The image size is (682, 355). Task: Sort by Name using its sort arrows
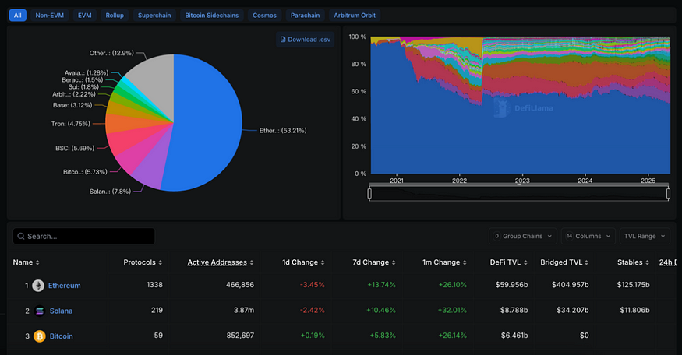coord(37,262)
